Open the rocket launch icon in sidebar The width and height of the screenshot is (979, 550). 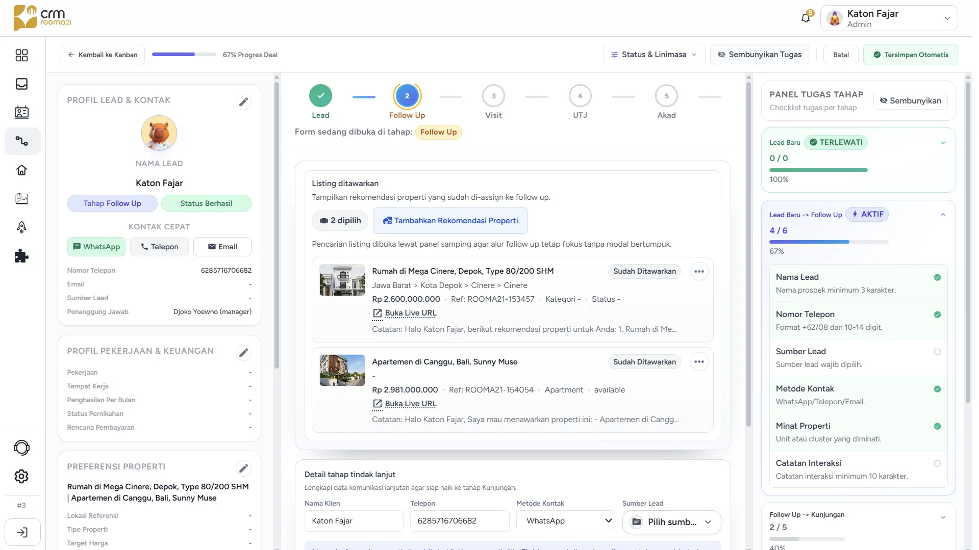[21, 227]
